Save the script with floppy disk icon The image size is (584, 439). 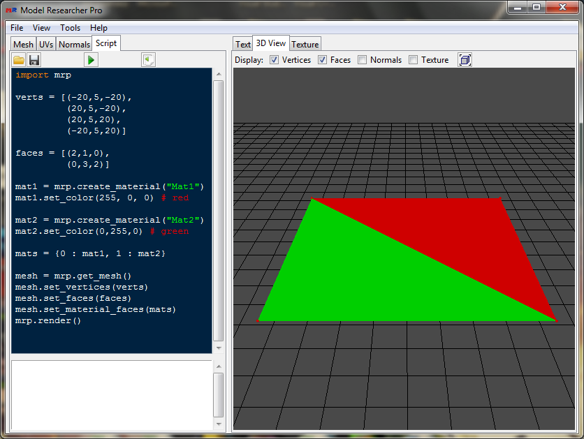point(34,60)
